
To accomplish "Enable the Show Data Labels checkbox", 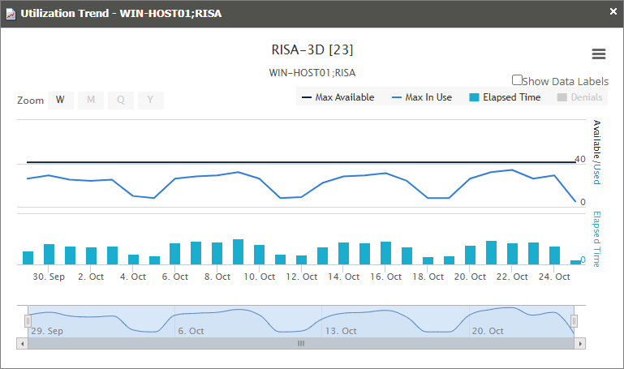I will 518,80.
